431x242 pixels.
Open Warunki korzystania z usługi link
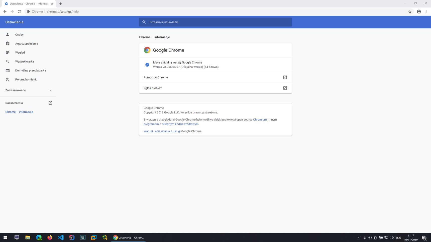coord(162,131)
